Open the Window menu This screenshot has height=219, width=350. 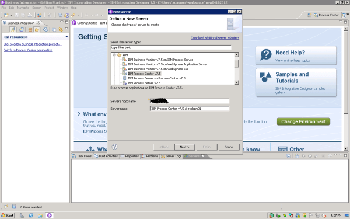62,8
